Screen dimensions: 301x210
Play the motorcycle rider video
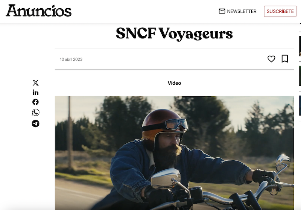(174, 153)
